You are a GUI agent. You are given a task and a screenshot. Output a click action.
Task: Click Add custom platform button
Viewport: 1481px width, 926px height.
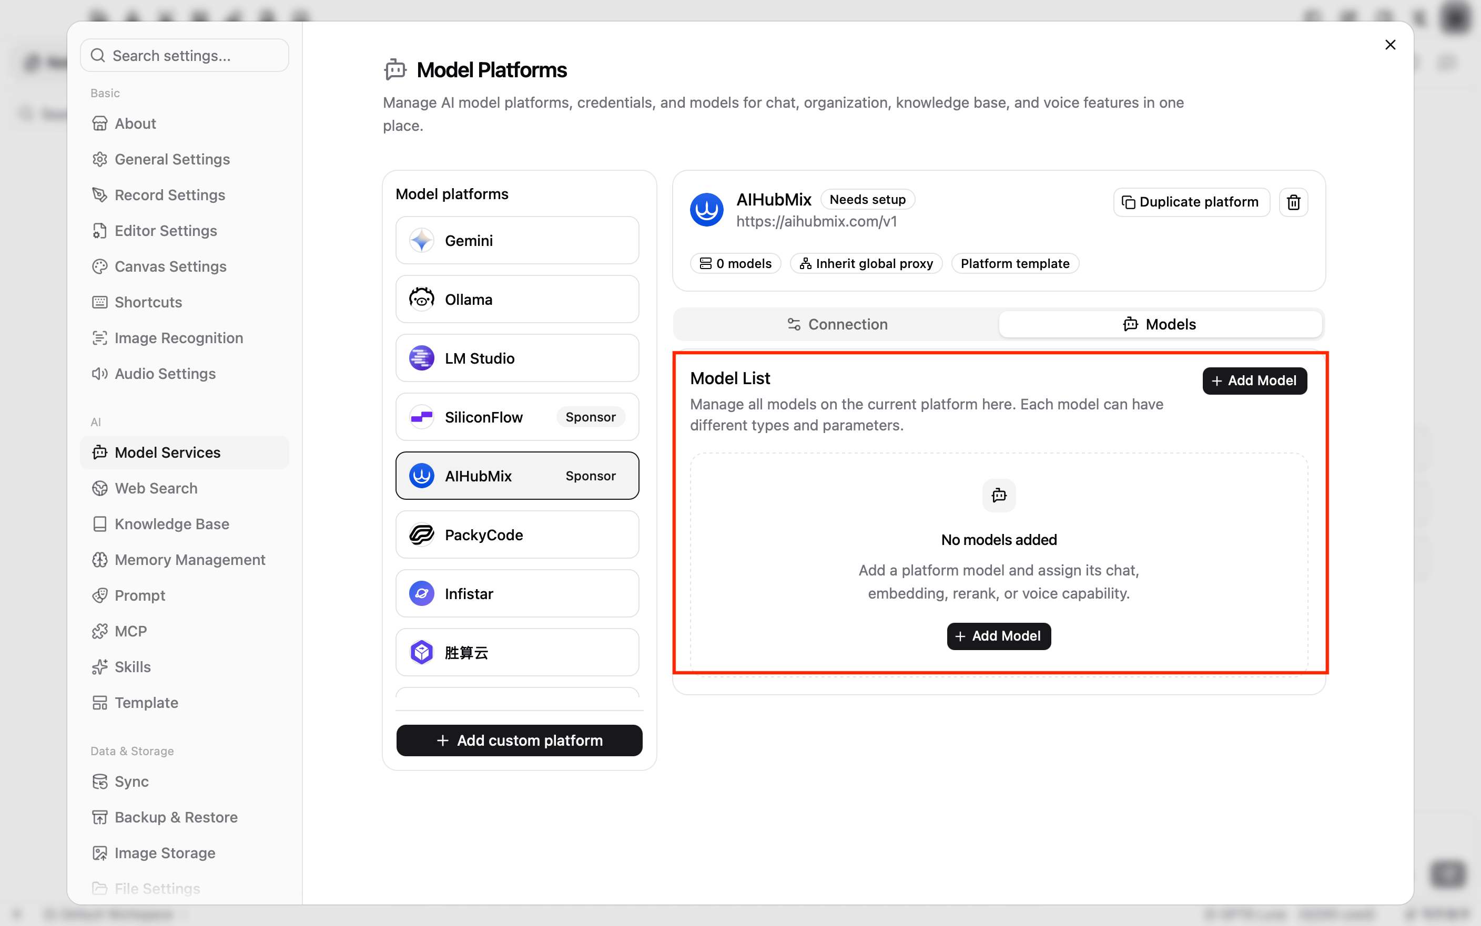coord(519,740)
